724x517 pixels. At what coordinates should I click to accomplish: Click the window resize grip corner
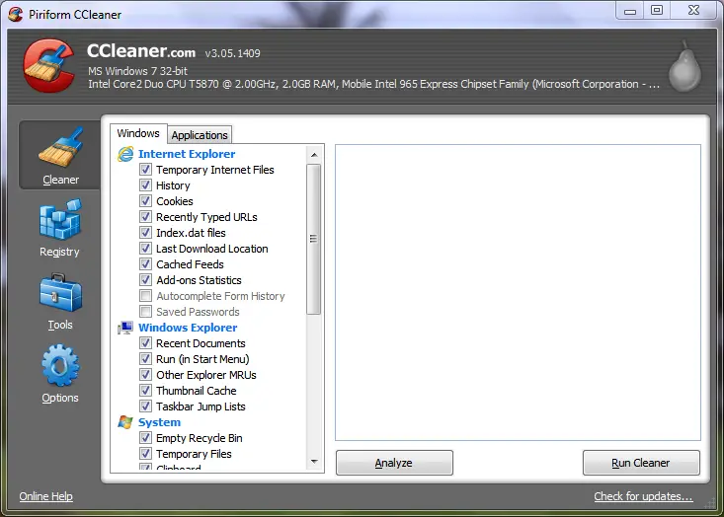[x=710, y=504]
